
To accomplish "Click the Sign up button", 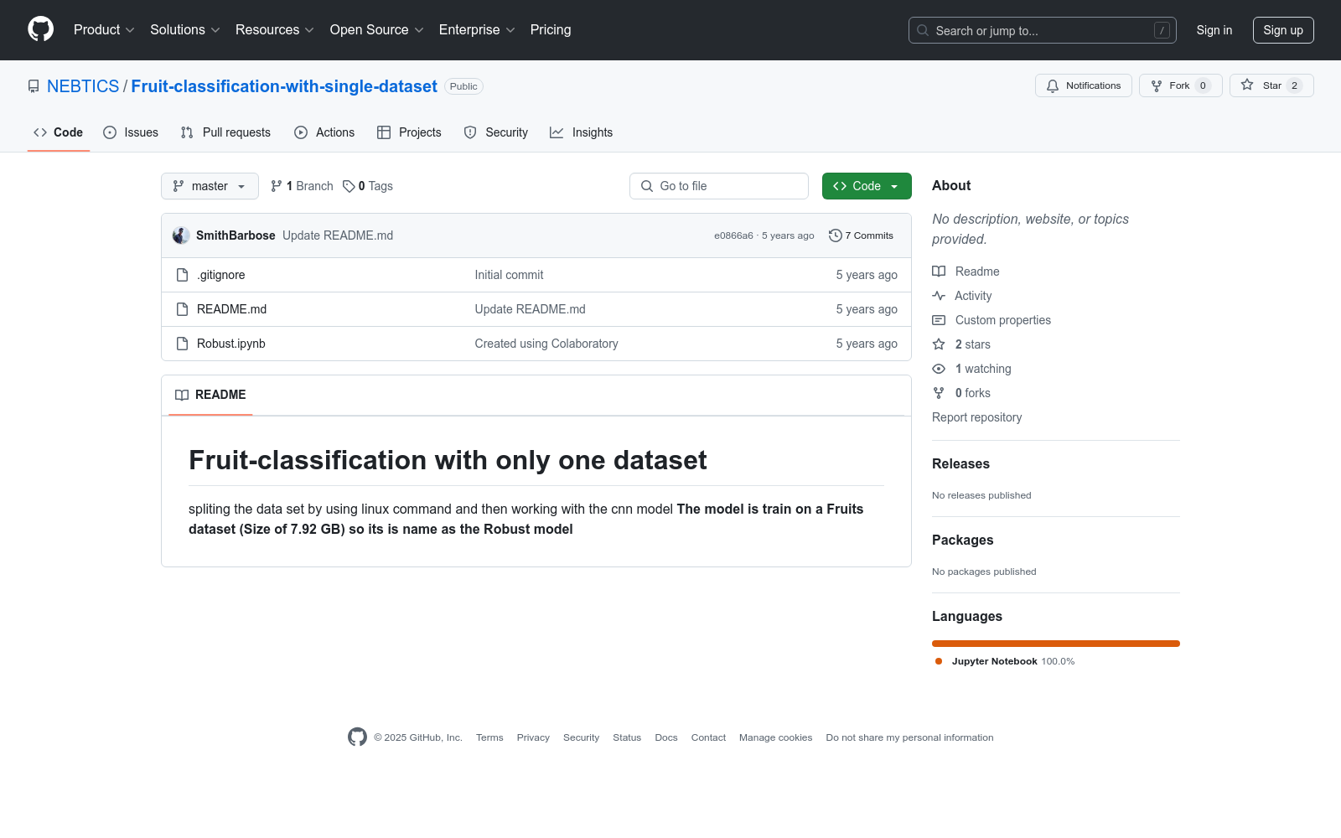I will click(1283, 30).
